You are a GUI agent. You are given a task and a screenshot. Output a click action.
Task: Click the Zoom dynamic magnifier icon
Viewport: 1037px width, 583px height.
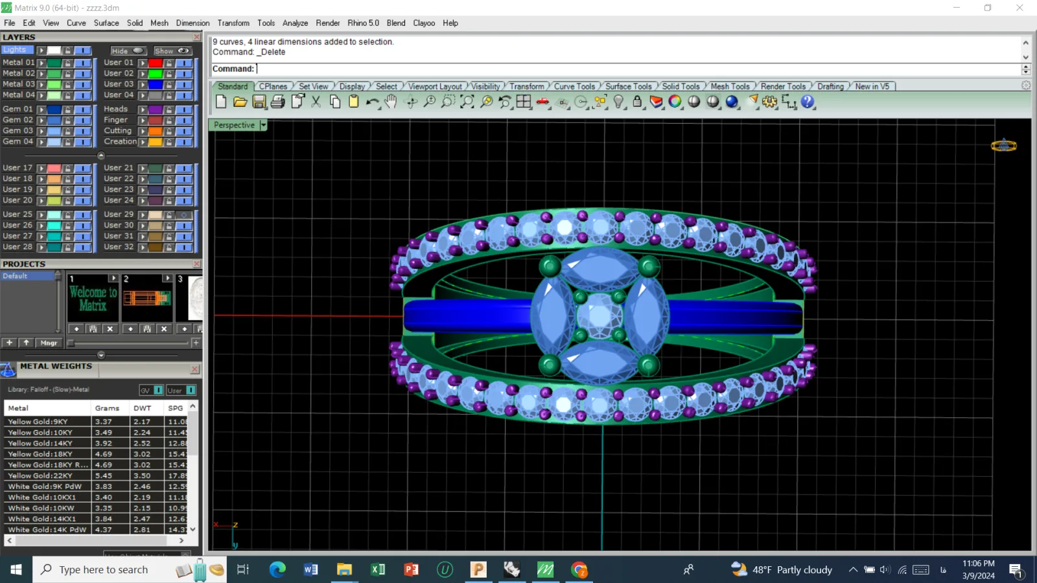(x=429, y=102)
